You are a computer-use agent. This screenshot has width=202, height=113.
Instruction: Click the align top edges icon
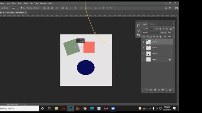coord(63,8)
